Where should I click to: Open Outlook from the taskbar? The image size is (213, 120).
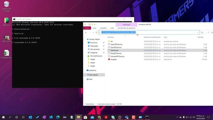30,117
